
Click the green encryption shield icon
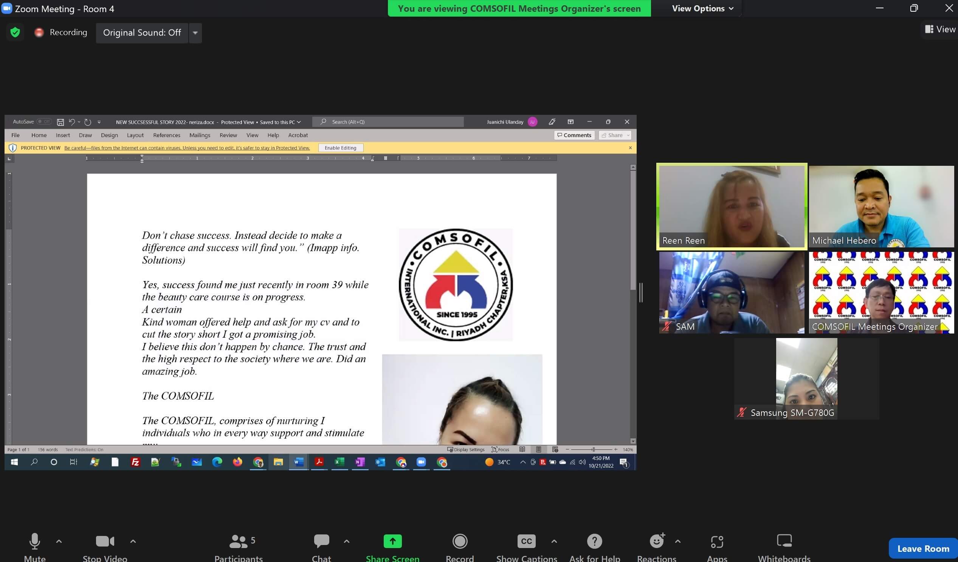coord(15,32)
